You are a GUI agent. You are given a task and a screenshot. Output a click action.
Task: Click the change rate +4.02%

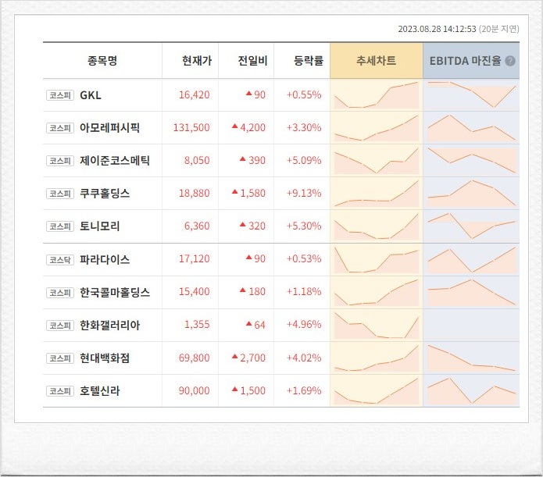tap(304, 358)
